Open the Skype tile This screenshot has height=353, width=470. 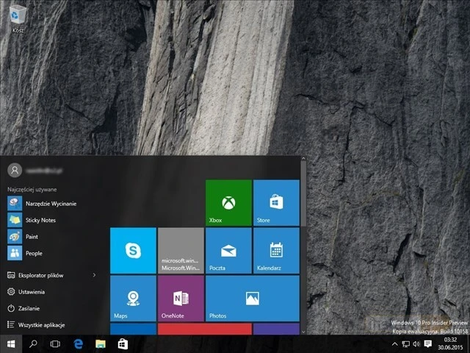(133, 250)
